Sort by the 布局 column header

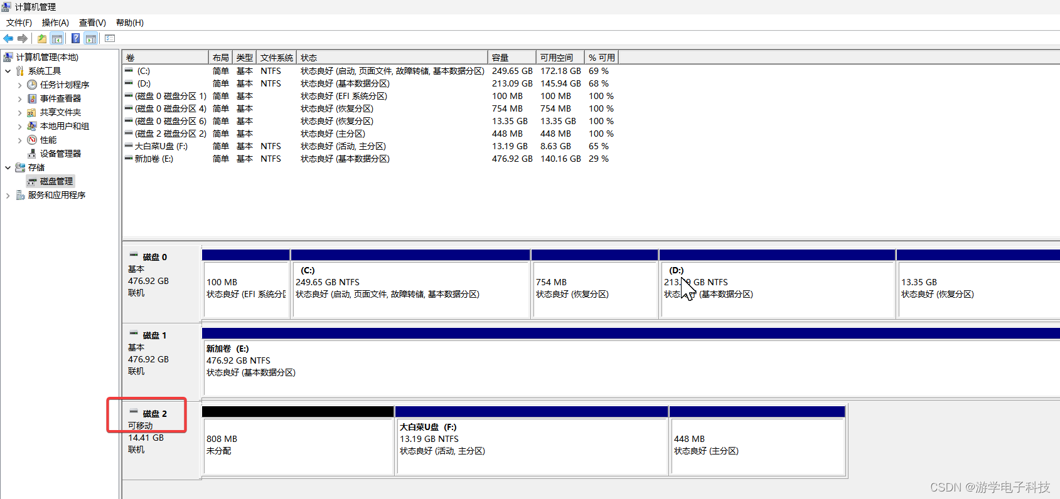[x=220, y=57]
